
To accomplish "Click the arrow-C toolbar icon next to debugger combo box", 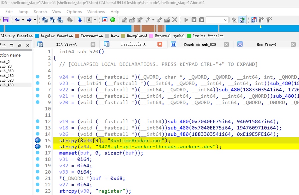I will (x=234, y=20).
